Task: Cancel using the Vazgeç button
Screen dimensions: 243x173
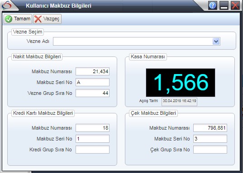Action: [x=47, y=19]
